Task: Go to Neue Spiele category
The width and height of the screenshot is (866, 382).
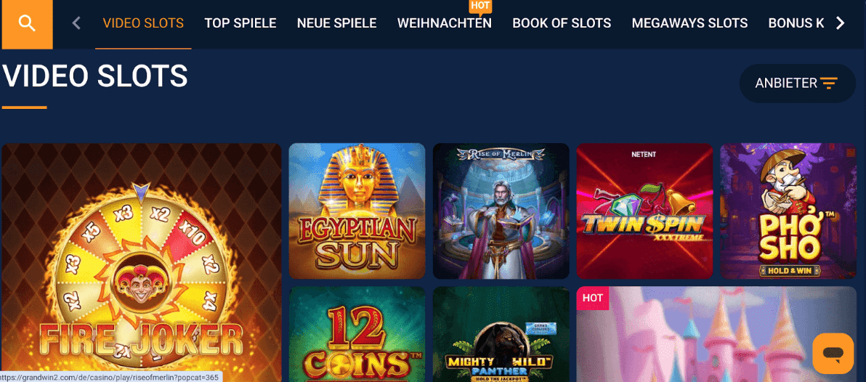Action: click(x=337, y=24)
